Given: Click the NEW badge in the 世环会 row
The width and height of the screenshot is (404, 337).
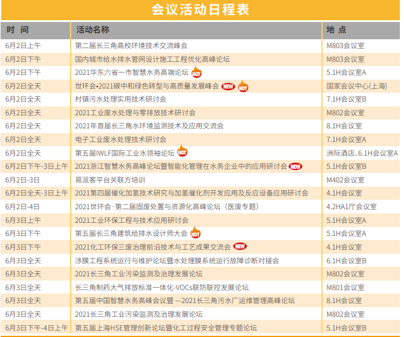Looking at the screenshot, I should tap(228, 86).
